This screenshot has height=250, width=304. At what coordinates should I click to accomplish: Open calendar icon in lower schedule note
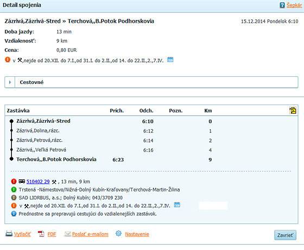(177, 205)
